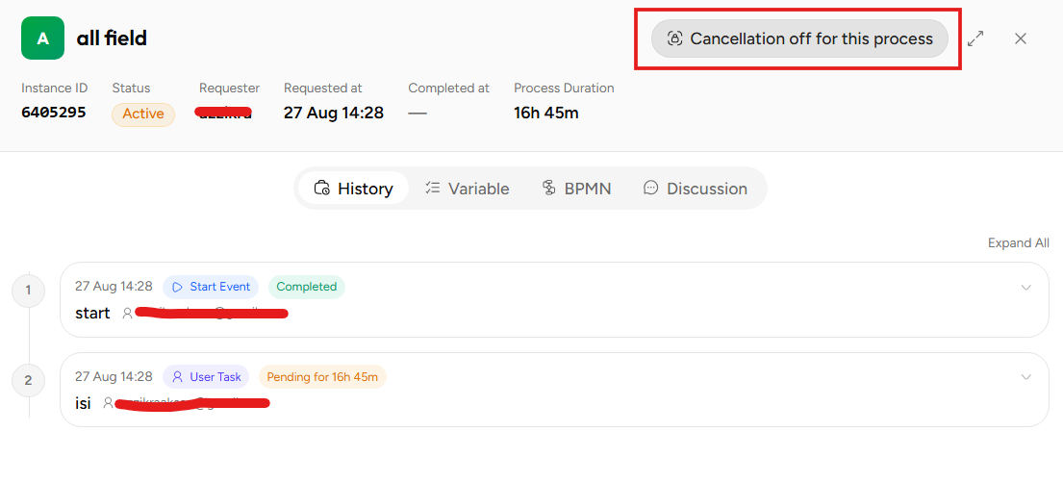The image size is (1063, 482).
Task: Click the person icon in the User Task badge
Action: click(178, 377)
